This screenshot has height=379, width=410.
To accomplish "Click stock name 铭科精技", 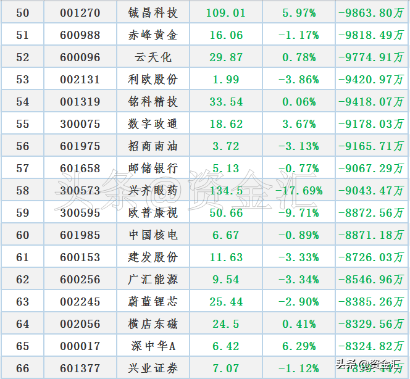I will coord(153,102).
